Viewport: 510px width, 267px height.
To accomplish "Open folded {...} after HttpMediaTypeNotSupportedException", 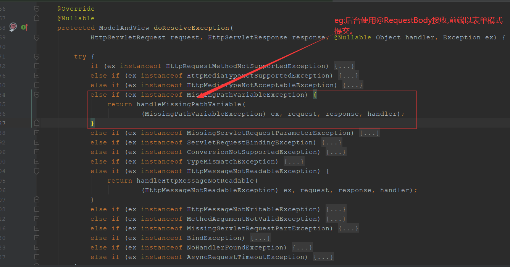I will click(349, 76).
